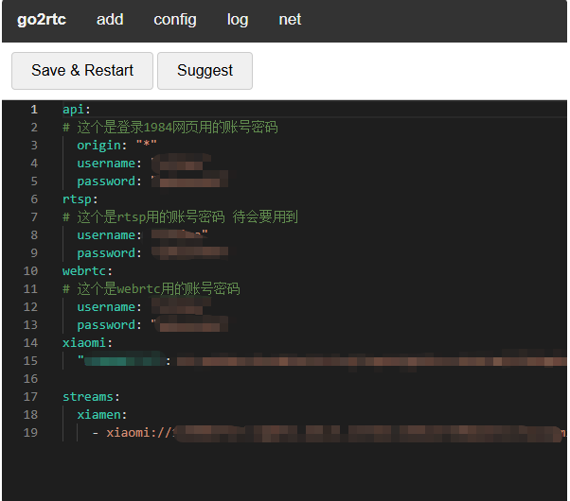Click the 'xiaomi:' key line
This screenshot has height=501, width=570.
coord(88,343)
